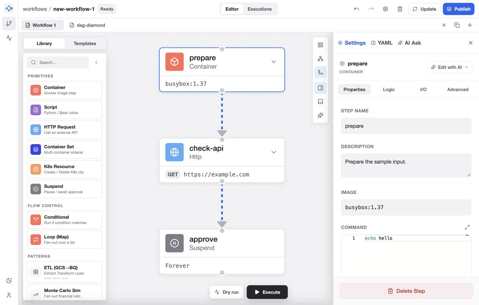The image size is (479, 305).
Task: Click the undo arrow icon
Action: pyautogui.click(x=356, y=9)
